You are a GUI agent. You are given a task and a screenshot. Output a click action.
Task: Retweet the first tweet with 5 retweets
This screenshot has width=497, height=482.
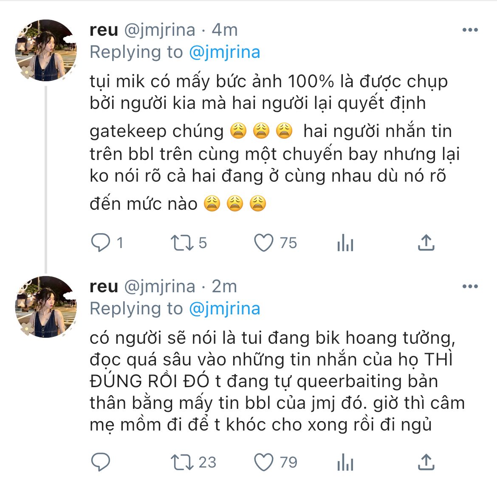click(x=182, y=243)
